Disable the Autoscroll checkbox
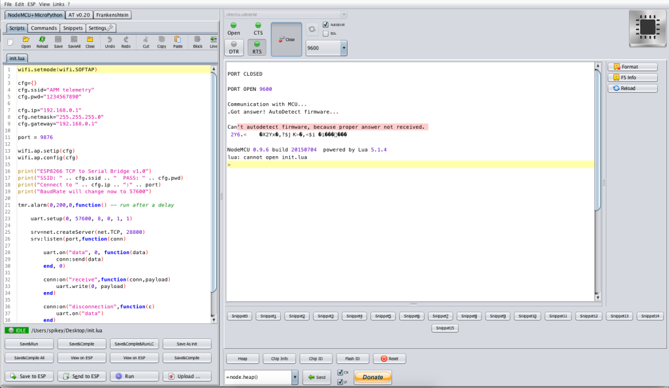Image resolution: width=669 pixels, height=388 pixels. (x=325, y=25)
